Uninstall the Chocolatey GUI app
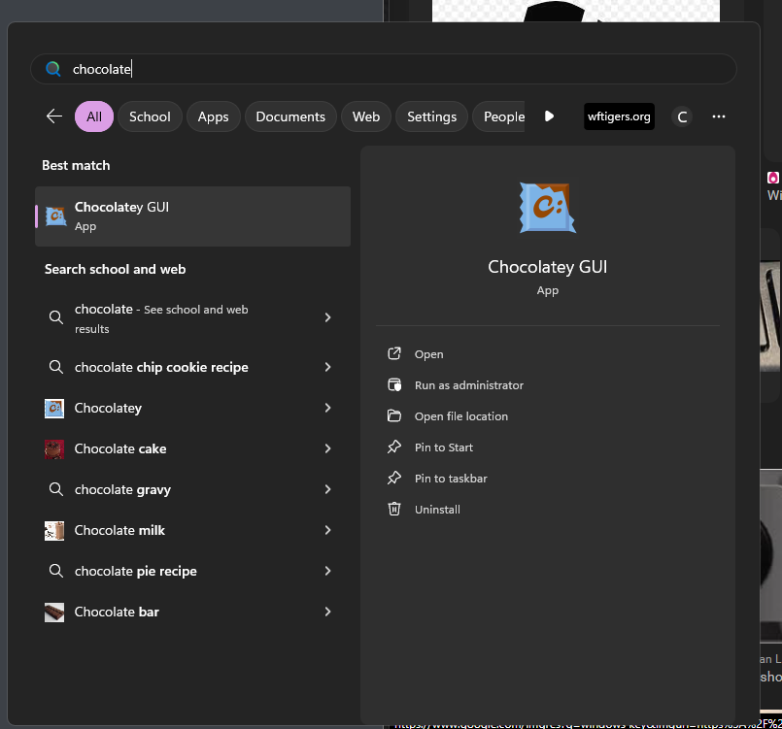 pyautogui.click(x=437, y=510)
